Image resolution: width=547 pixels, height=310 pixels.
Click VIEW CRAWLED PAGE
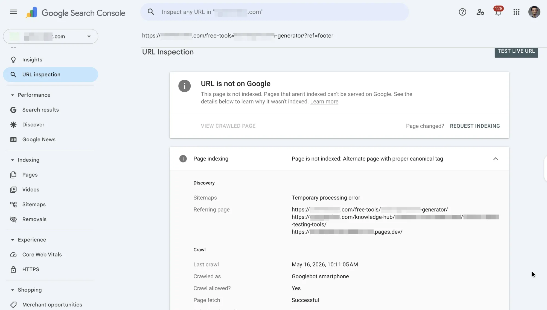[228, 126]
